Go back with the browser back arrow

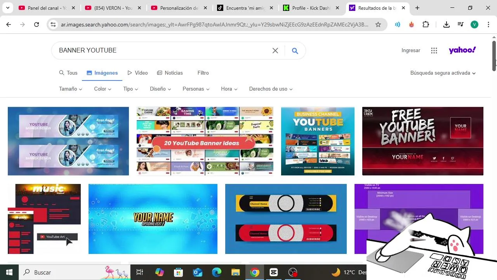click(9, 24)
